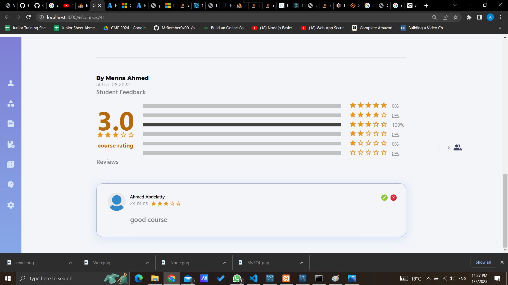Image resolution: width=508 pixels, height=285 pixels.
Task: Open the document page icon in sidebar
Action: tap(11, 123)
